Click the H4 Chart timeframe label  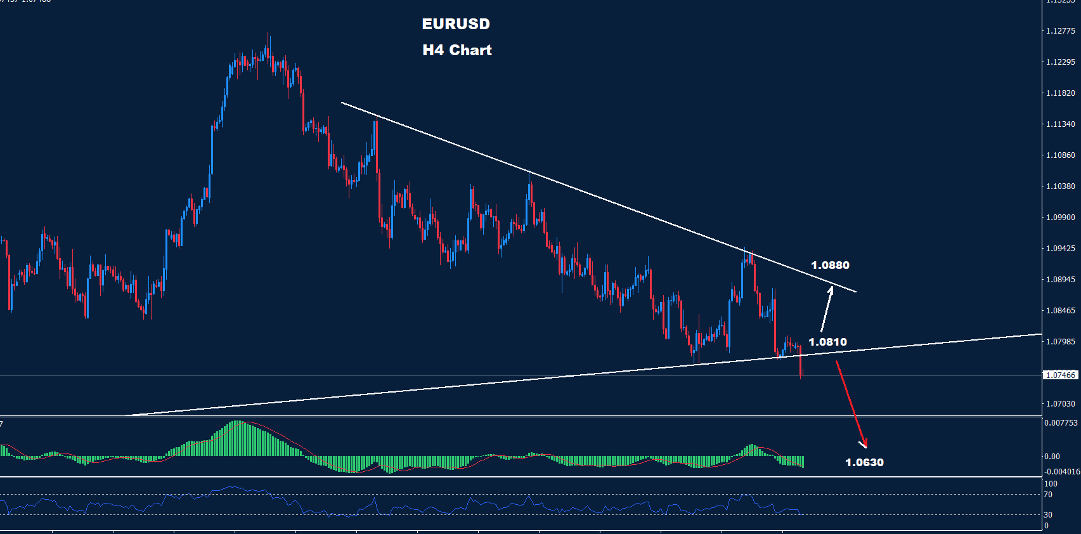(x=456, y=50)
